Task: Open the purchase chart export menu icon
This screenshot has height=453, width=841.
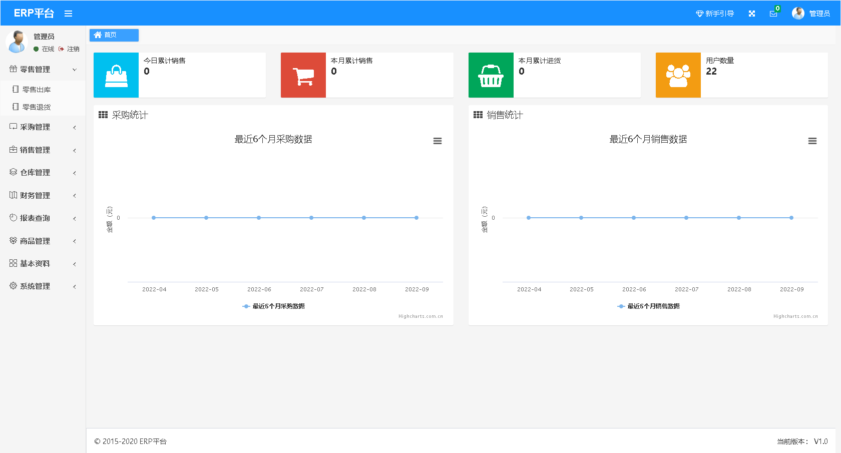Action: pos(437,141)
